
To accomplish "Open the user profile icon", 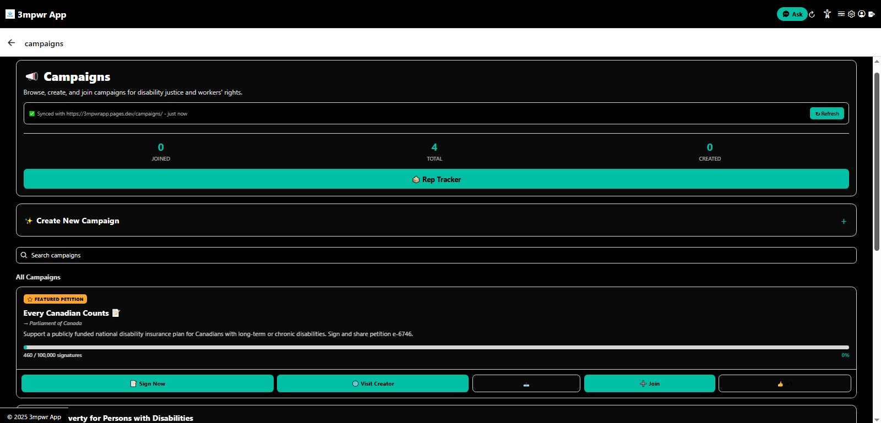I will 862,14.
